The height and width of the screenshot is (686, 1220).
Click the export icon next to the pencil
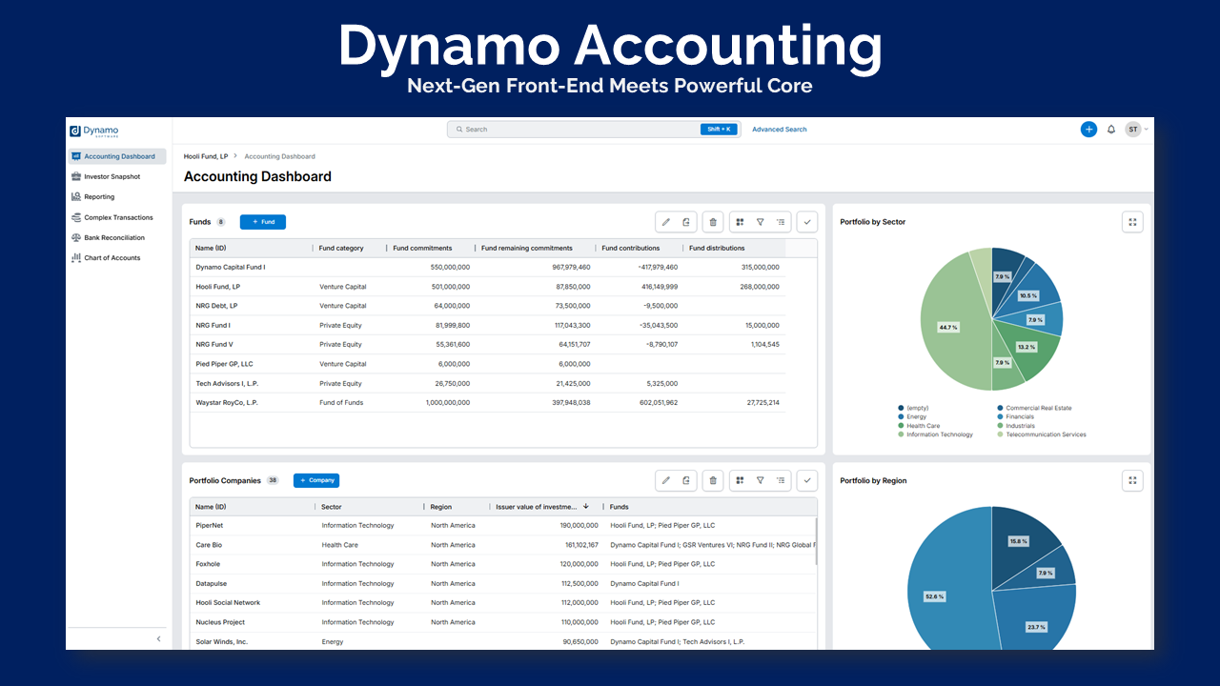pyautogui.click(x=685, y=221)
